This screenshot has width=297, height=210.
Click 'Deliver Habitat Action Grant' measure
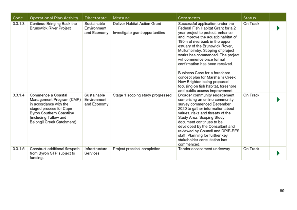pos(137,24)
